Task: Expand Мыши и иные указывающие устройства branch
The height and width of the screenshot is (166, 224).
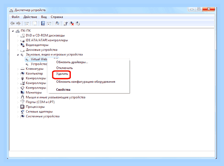Action: click(x=18, y=97)
